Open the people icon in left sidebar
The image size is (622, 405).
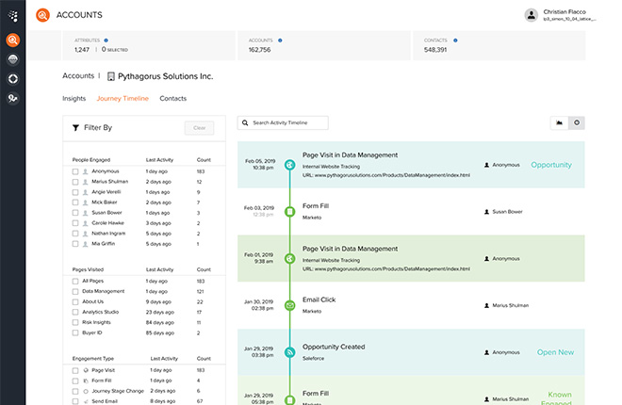click(12, 98)
